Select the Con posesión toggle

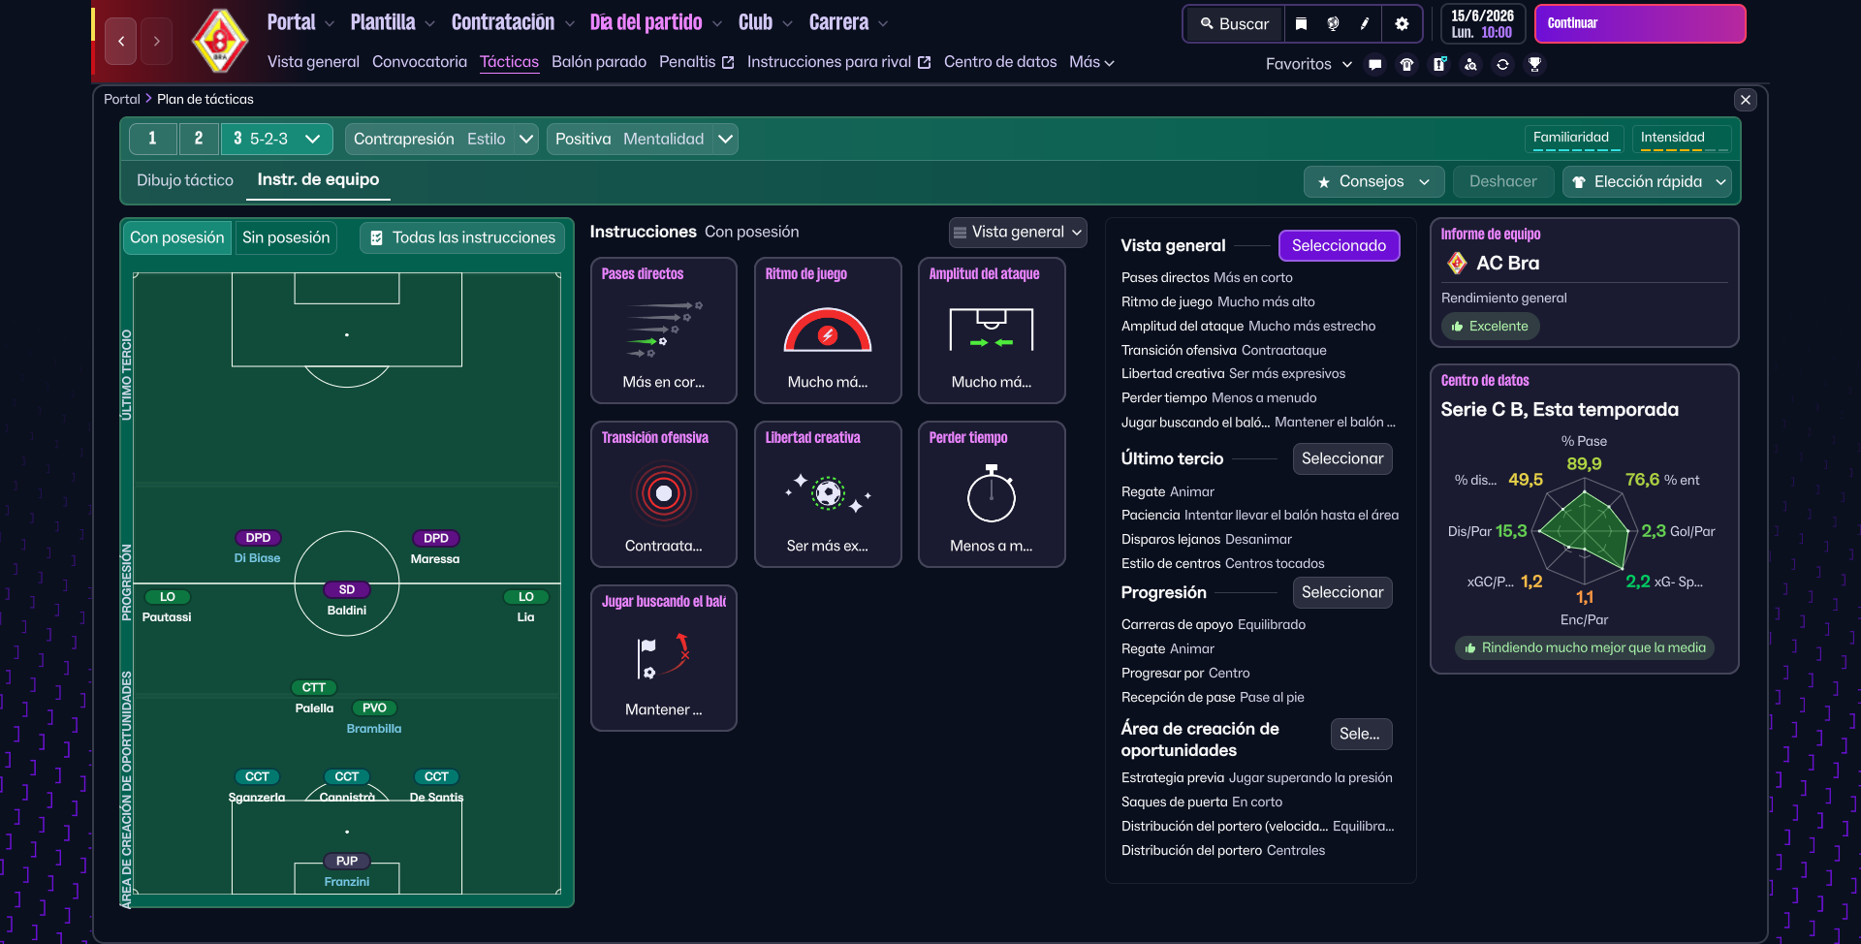[177, 237]
